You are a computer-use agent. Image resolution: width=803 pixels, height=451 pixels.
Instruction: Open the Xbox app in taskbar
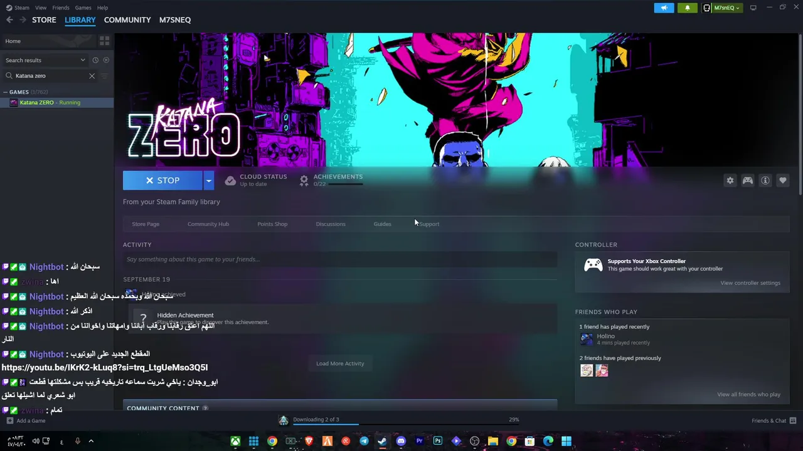click(x=235, y=441)
